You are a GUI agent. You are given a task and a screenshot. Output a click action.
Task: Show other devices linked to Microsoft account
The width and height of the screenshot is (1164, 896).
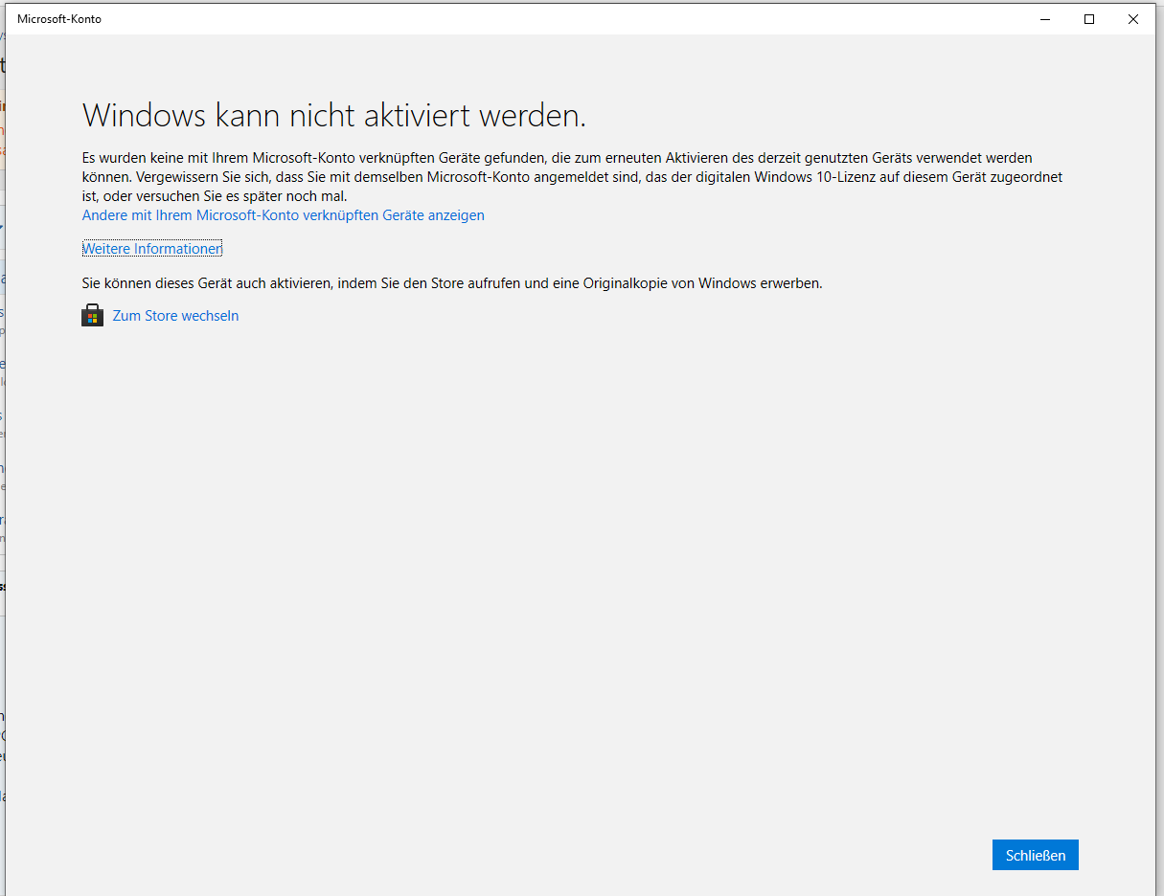pyautogui.click(x=284, y=215)
